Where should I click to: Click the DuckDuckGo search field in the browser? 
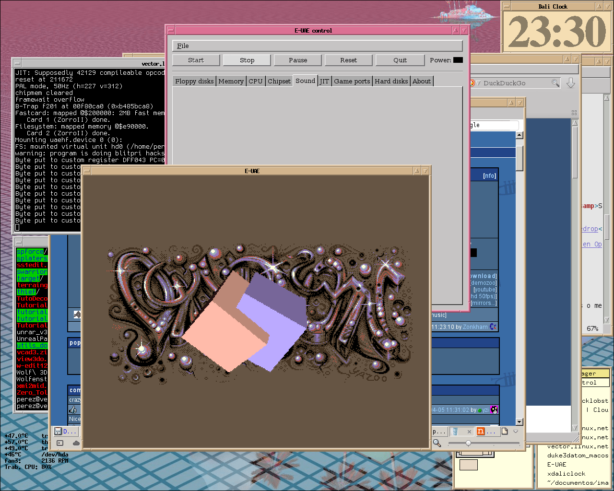coord(516,83)
